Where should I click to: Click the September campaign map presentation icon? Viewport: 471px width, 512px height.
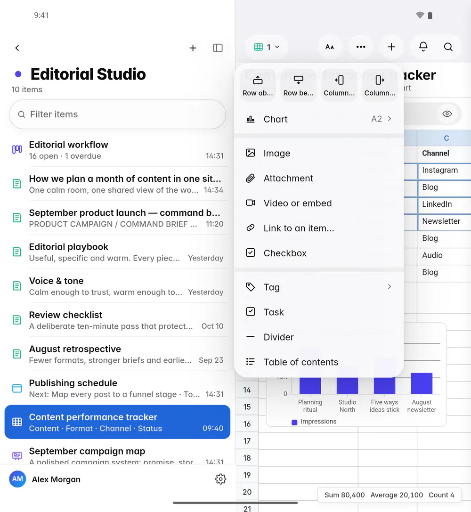coord(17,455)
